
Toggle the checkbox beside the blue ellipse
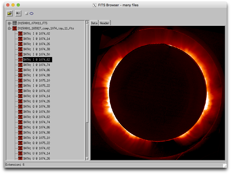[26, 13]
